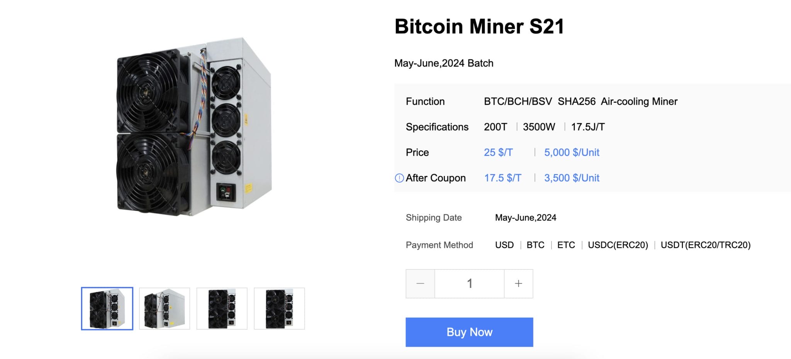Choose USD as payment method
Screen dimensions: 791x359
coord(504,245)
